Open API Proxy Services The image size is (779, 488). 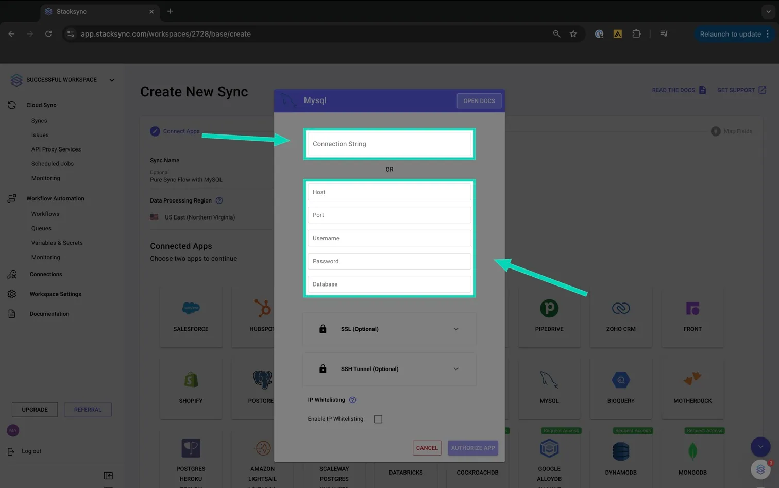56,149
